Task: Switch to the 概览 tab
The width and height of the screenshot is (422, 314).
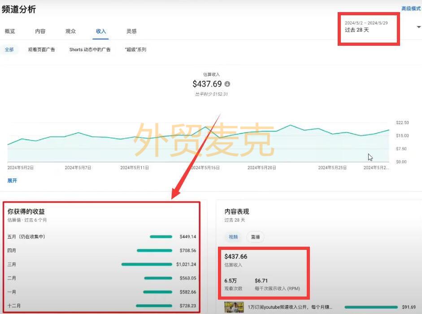Action: click(x=10, y=31)
